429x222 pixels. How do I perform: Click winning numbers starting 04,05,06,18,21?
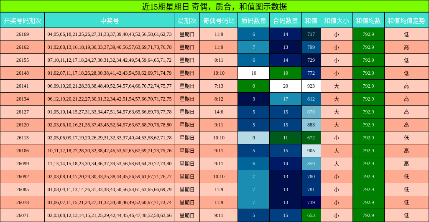coord(110,34)
